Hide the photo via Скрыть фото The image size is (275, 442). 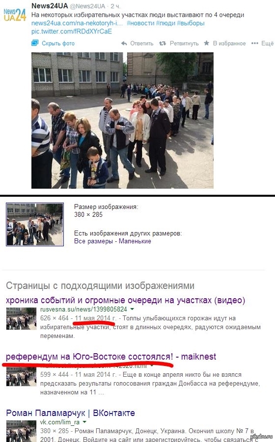[x=58, y=43]
